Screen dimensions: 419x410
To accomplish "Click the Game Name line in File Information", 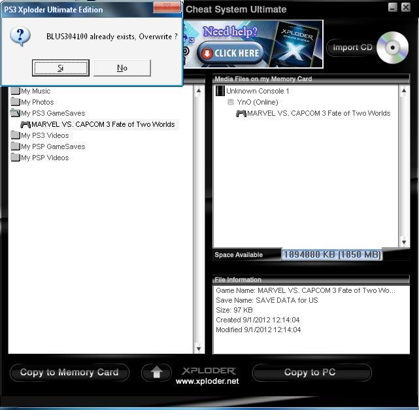I will pyautogui.click(x=305, y=290).
